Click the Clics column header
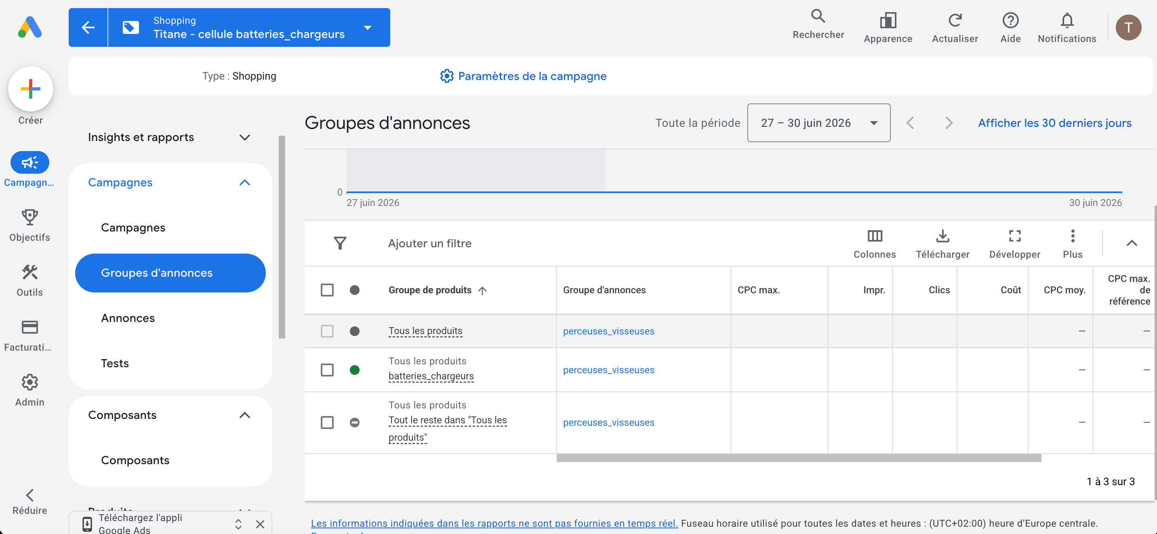Viewport: 1157px width, 534px height. point(939,290)
